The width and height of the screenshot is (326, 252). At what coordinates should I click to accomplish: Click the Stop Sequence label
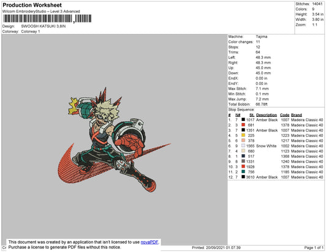click(x=241, y=109)
